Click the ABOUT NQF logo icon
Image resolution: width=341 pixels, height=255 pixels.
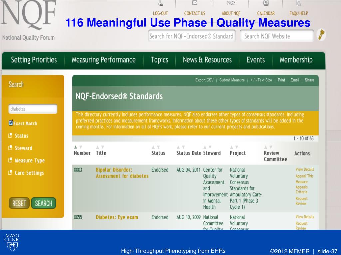[x=231, y=3]
